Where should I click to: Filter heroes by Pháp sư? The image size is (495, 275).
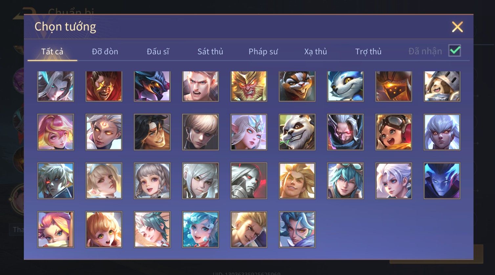(x=263, y=52)
